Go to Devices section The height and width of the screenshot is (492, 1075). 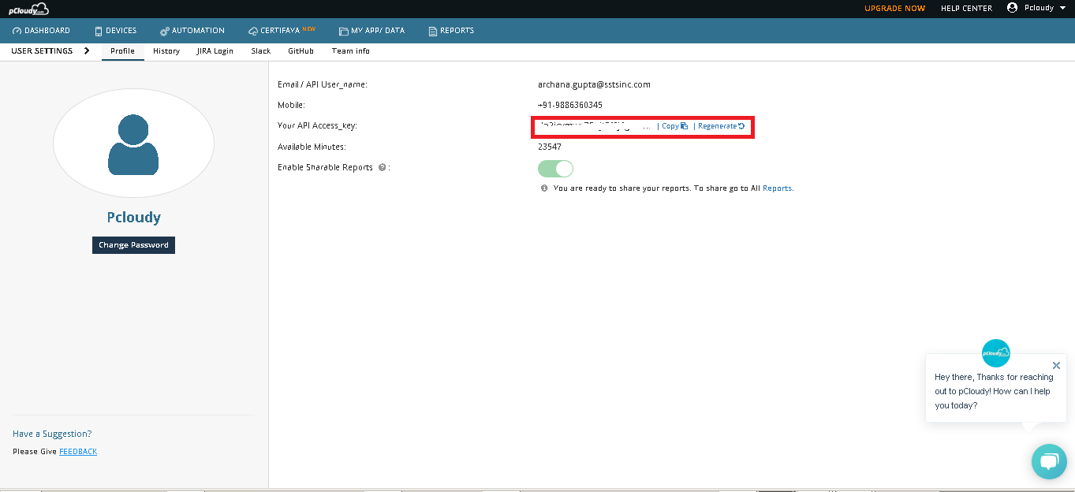tap(116, 31)
